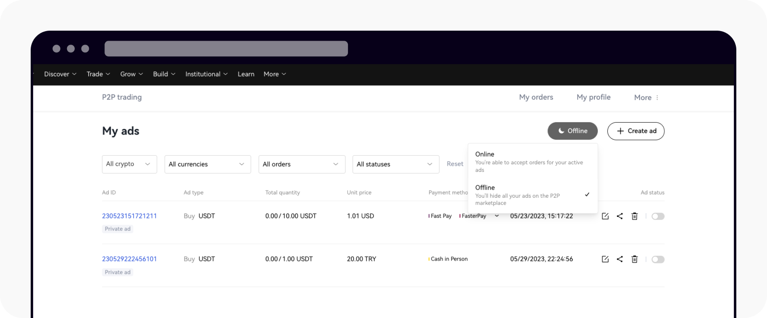This screenshot has height=318, width=767.
Task: Open the All crypto dropdown
Action: 129,164
